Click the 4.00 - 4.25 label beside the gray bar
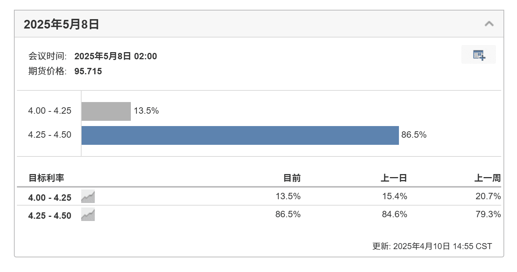517x272 pixels. coord(50,111)
